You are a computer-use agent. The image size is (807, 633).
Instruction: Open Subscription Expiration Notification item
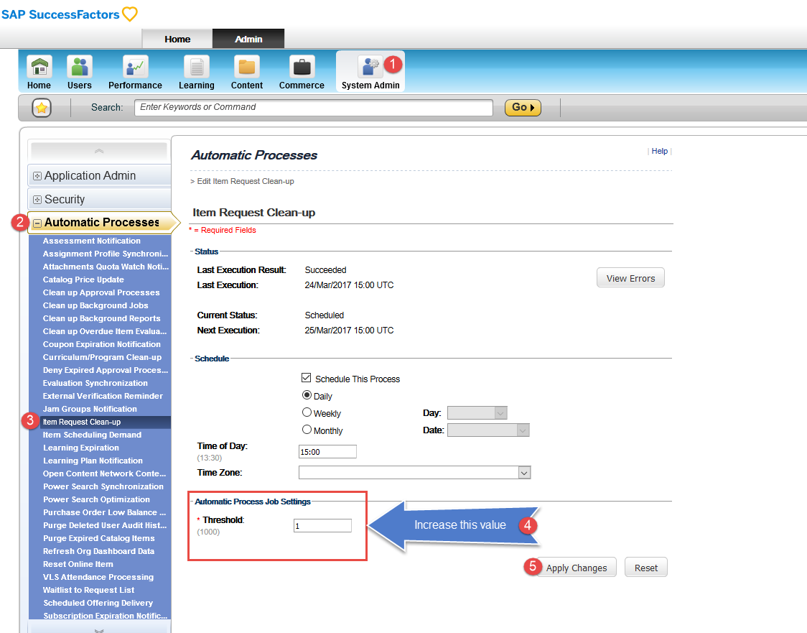[x=106, y=616]
